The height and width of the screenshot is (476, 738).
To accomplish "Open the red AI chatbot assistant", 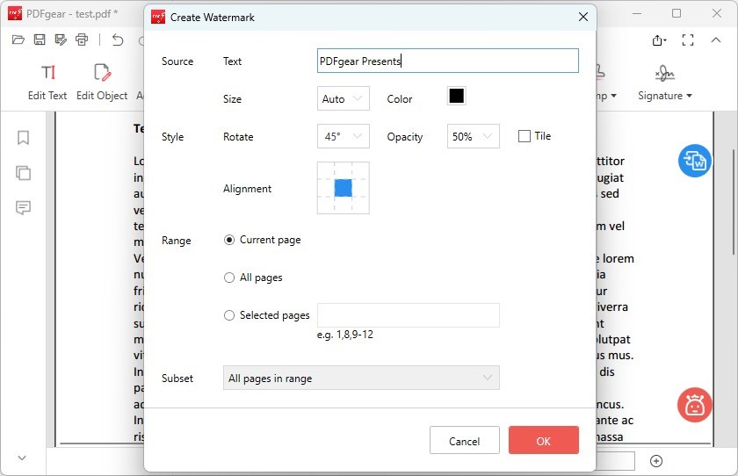I will coord(694,405).
